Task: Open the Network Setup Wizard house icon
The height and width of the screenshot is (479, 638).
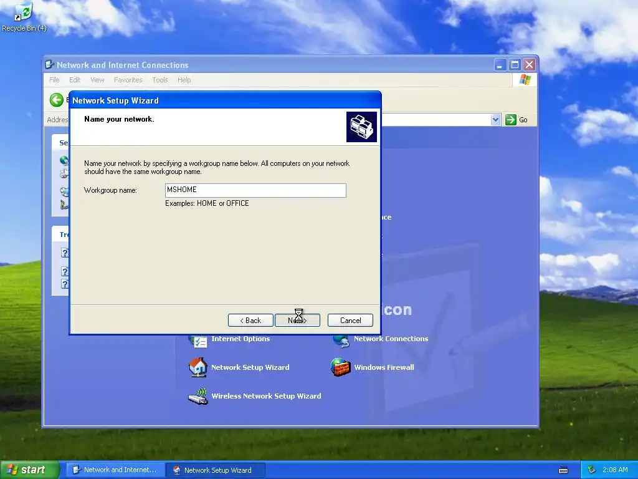Action: [x=198, y=367]
